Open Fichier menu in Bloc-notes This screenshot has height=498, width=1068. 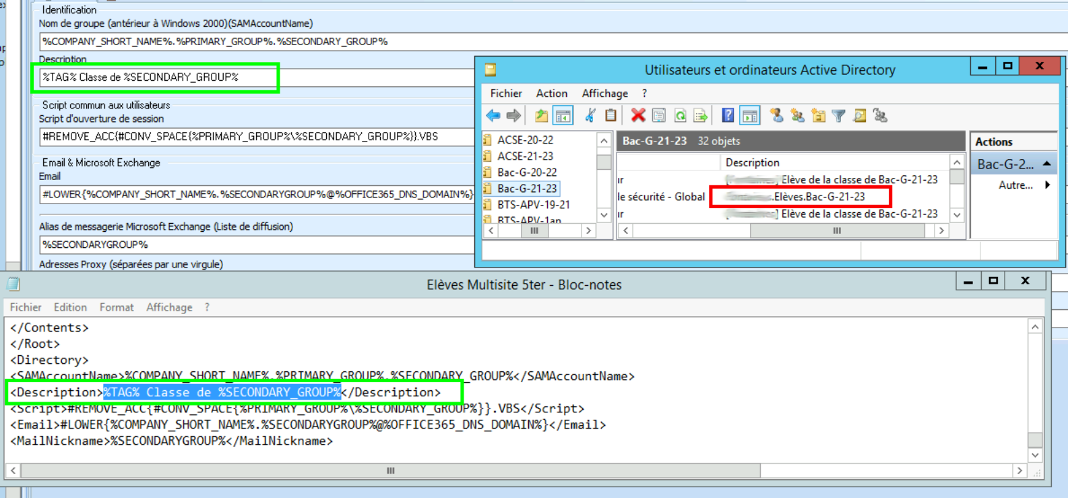[x=26, y=307]
